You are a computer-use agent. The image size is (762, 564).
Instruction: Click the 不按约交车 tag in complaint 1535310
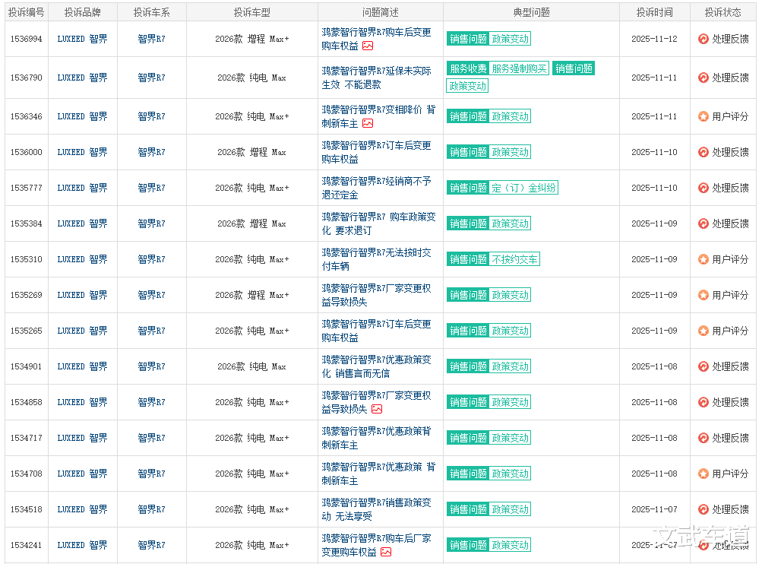(514, 259)
